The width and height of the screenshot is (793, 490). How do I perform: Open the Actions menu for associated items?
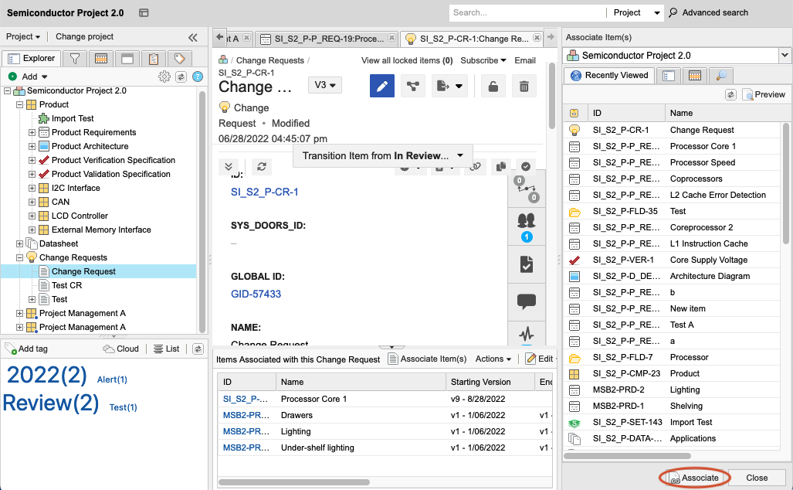tap(493, 359)
